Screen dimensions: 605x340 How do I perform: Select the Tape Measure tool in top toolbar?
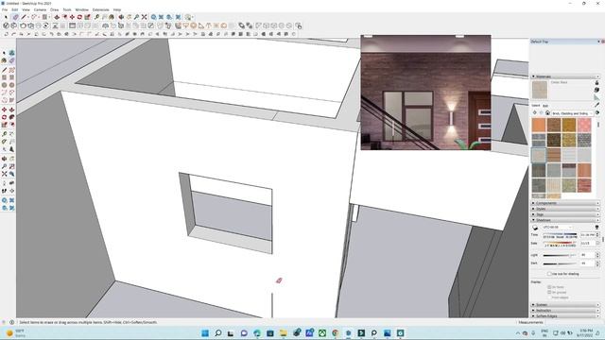pos(96,17)
